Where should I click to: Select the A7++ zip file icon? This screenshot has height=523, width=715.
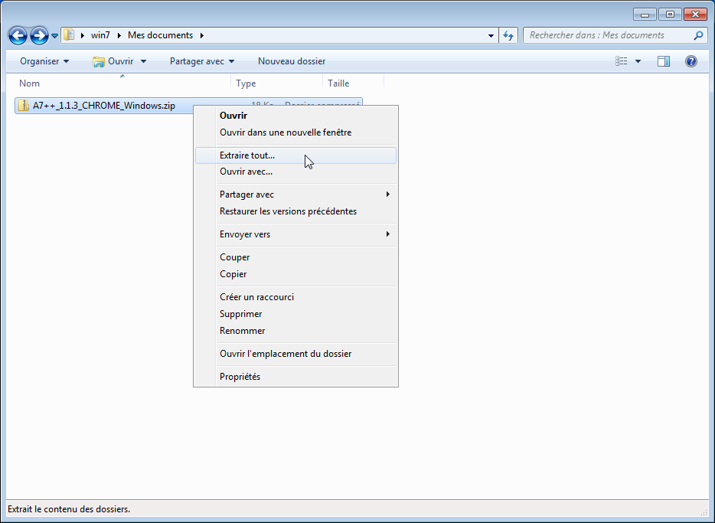(x=24, y=106)
